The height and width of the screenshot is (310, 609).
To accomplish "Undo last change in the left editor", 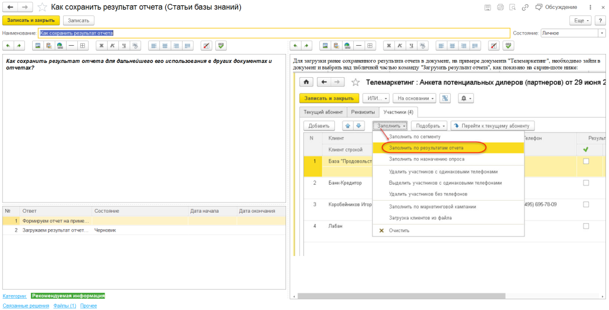I will coord(8,46).
